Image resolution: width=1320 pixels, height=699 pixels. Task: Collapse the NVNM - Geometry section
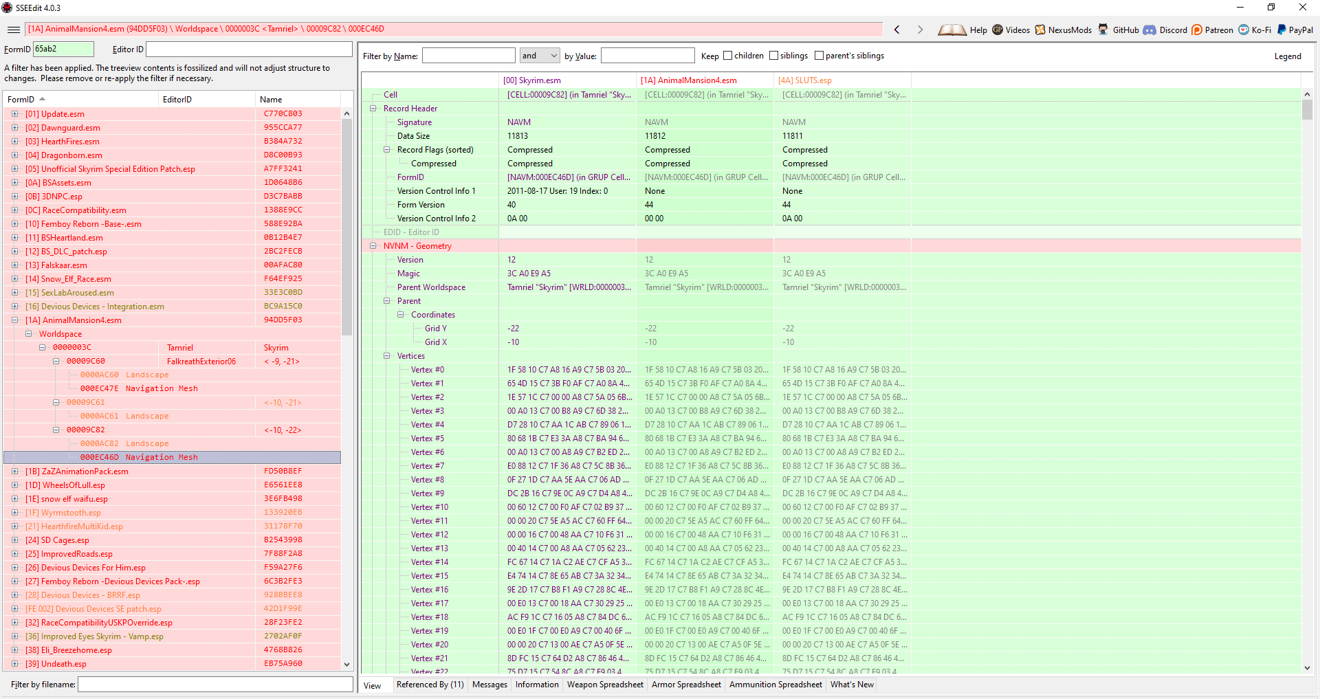pos(373,246)
